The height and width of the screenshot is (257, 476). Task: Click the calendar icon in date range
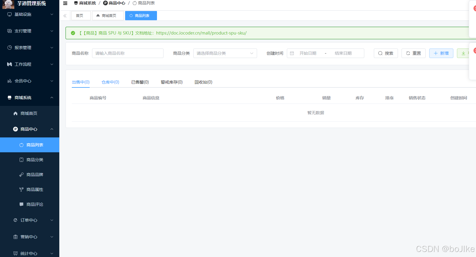[x=292, y=53]
